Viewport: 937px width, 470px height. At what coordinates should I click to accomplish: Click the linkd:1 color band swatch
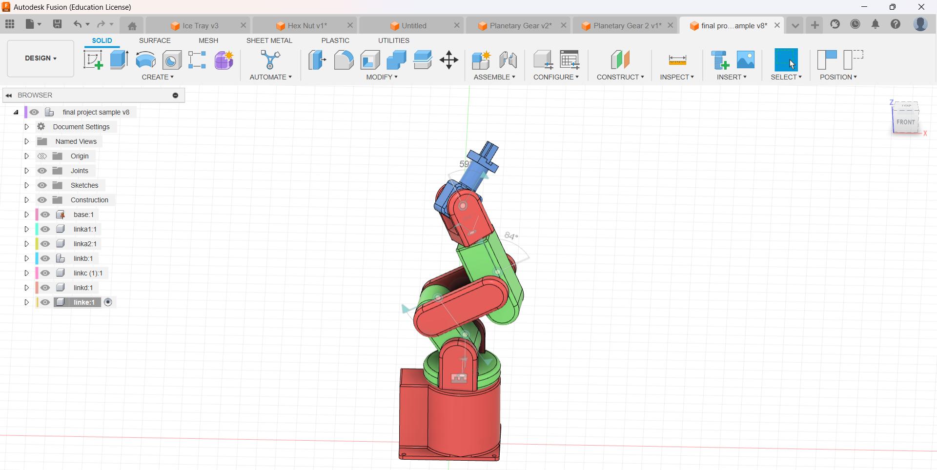point(37,288)
